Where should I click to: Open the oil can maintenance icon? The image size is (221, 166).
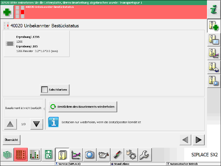(x=104, y=155)
